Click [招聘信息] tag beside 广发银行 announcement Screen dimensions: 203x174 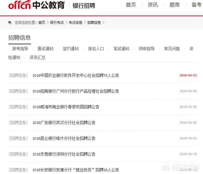coord(18,123)
